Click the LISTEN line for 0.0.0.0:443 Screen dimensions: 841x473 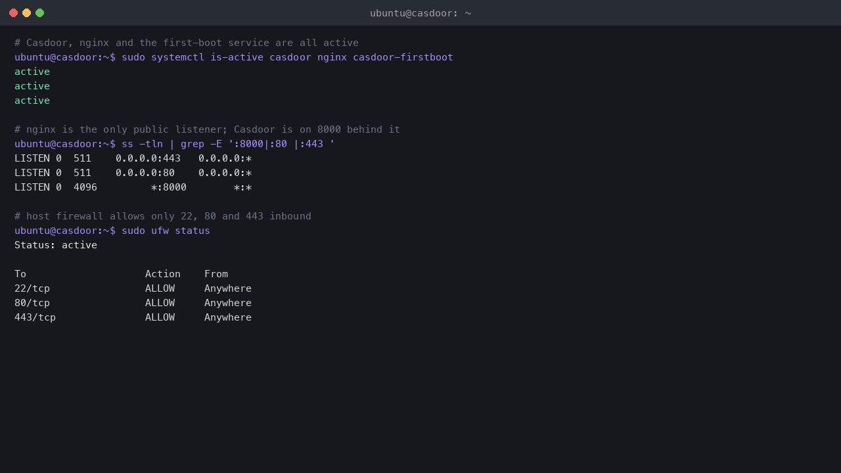[x=133, y=158]
